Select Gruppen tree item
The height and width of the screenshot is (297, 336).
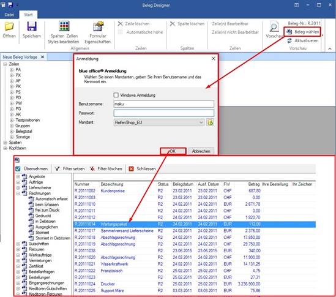pyautogui.click(x=23, y=126)
